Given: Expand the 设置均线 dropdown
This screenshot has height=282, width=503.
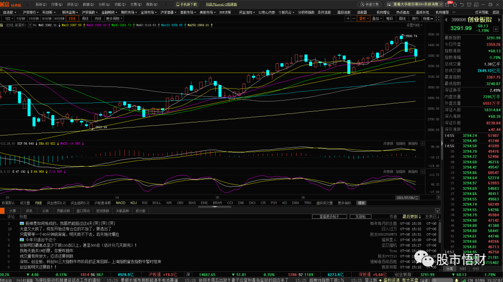Looking at the screenshot, I should tap(414, 25).
